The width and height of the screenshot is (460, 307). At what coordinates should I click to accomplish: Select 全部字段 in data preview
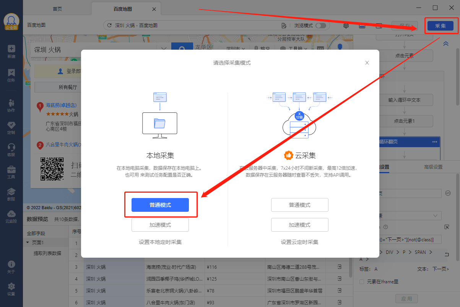(36, 233)
